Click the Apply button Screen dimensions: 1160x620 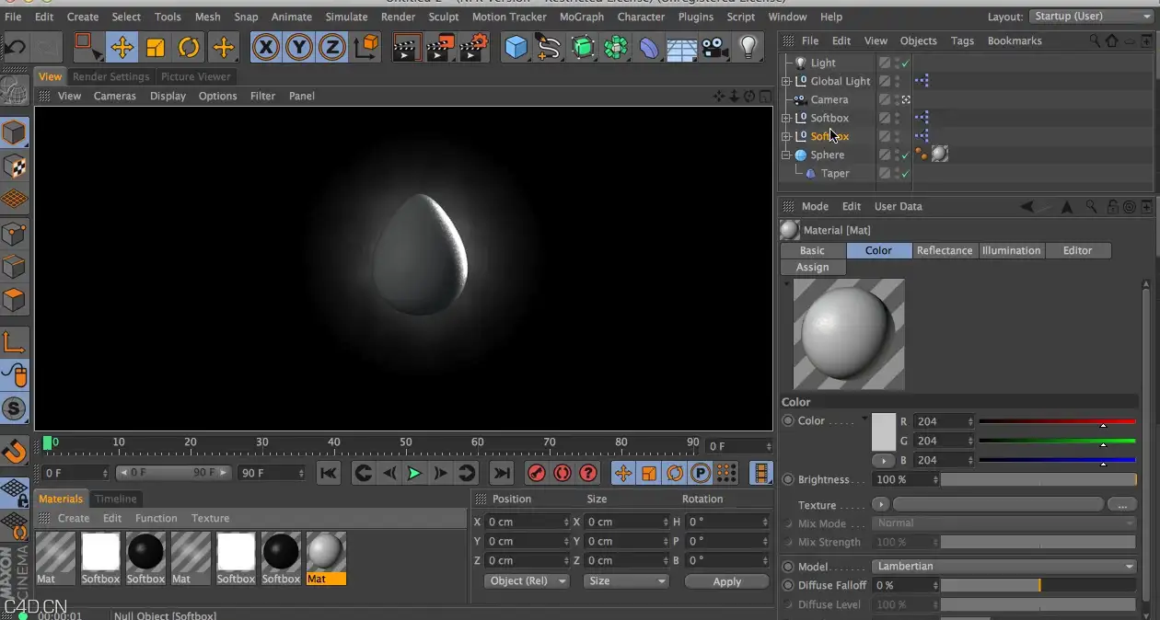pos(726,581)
